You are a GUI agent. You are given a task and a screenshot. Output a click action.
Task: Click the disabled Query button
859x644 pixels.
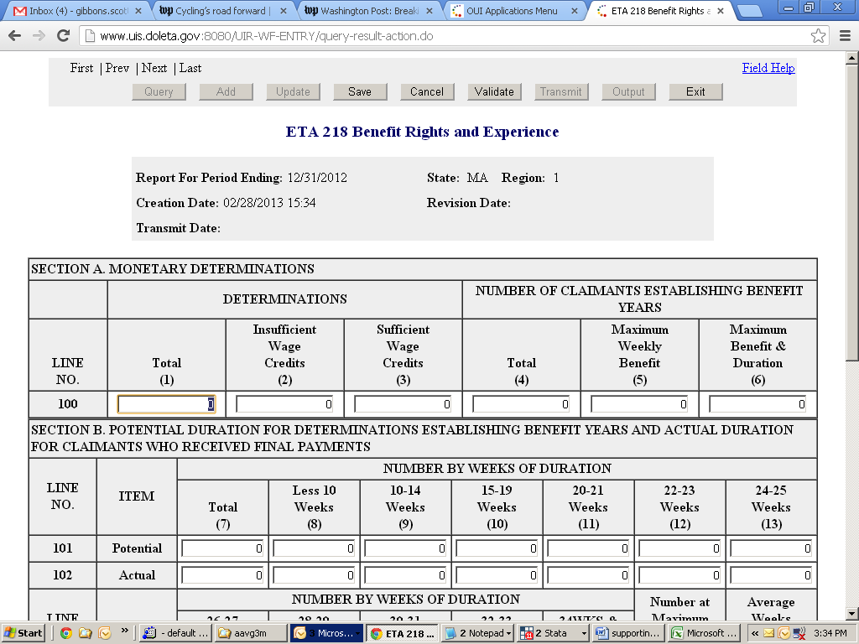[x=159, y=91]
